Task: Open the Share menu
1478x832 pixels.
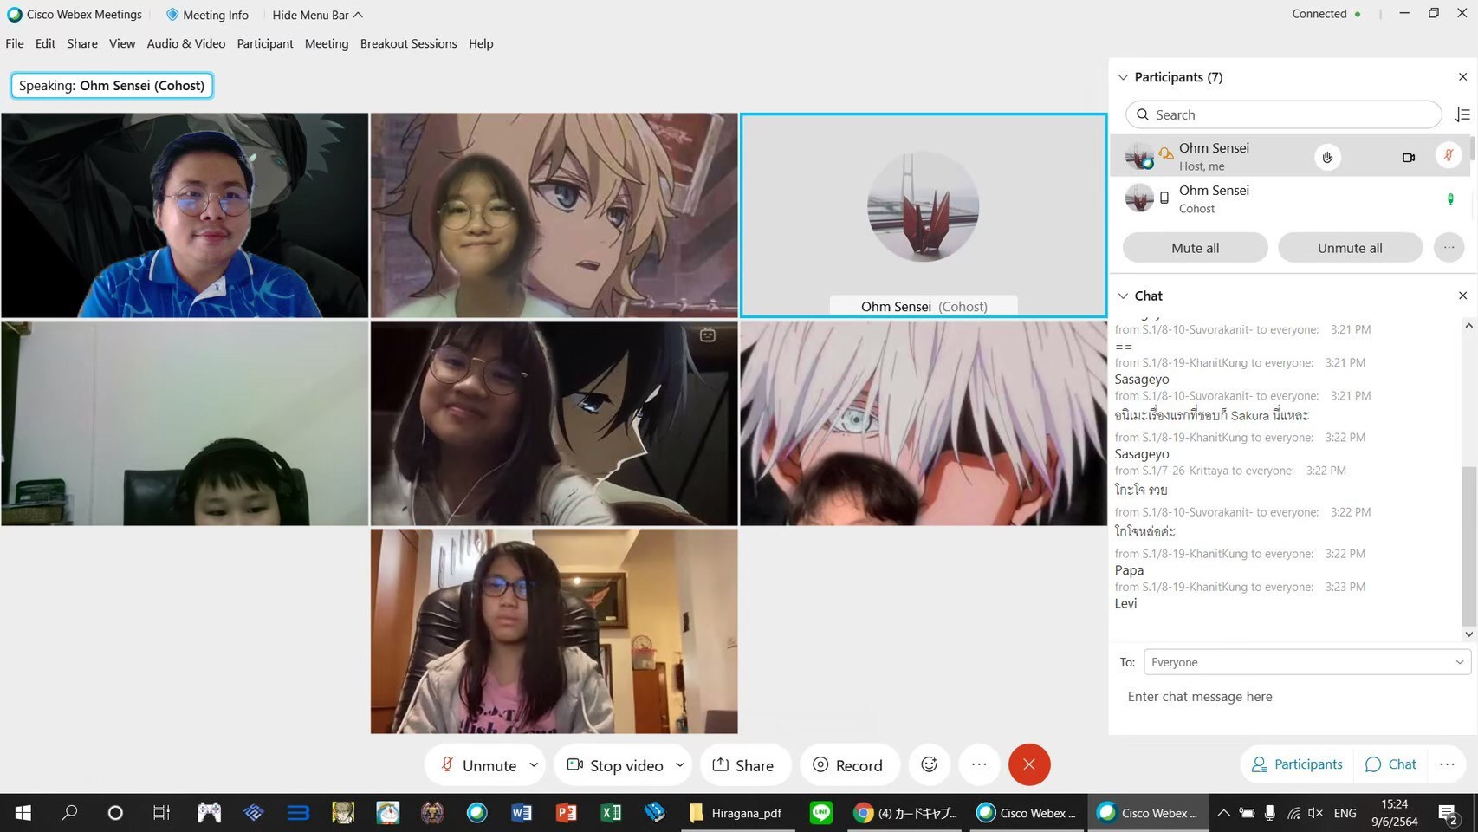Action: (82, 43)
